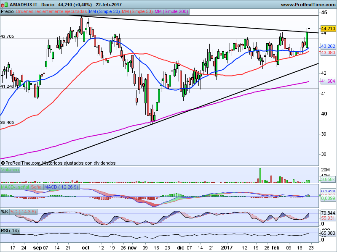Select the MM (Simple 50) legend label

(x=137, y=12)
